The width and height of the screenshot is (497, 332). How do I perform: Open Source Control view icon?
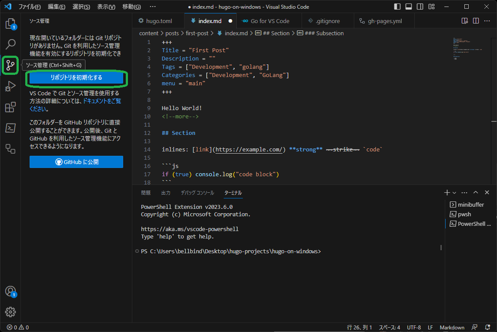[10, 65]
